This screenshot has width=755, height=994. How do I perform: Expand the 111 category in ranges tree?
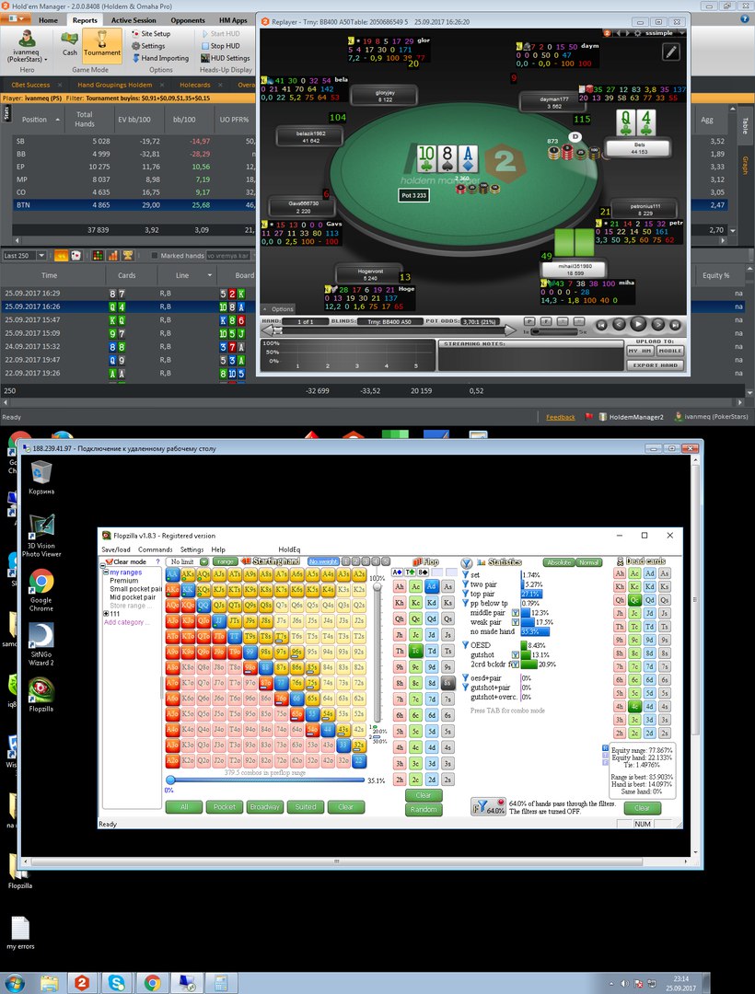(106, 614)
